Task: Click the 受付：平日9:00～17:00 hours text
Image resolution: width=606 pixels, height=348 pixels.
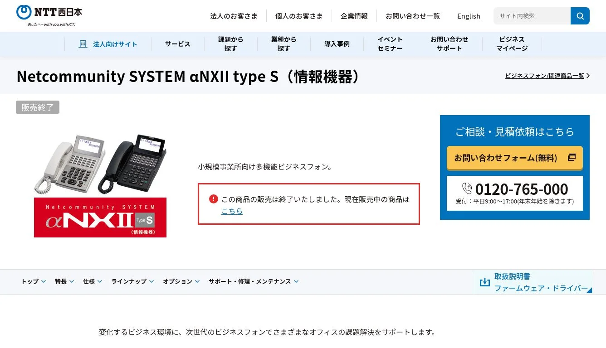Action: pyautogui.click(x=515, y=201)
